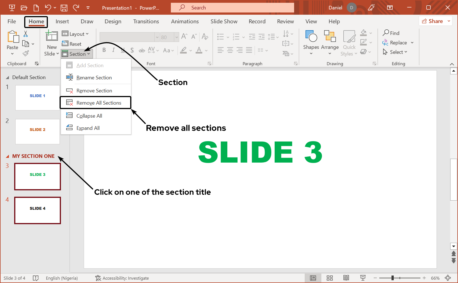Viewport: 458px width, 283px height.
Task: Toggle strikethrough formatting
Action: 142,50
